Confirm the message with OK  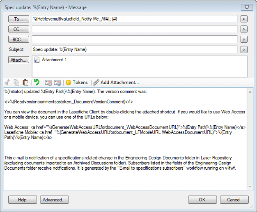tap(202, 200)
